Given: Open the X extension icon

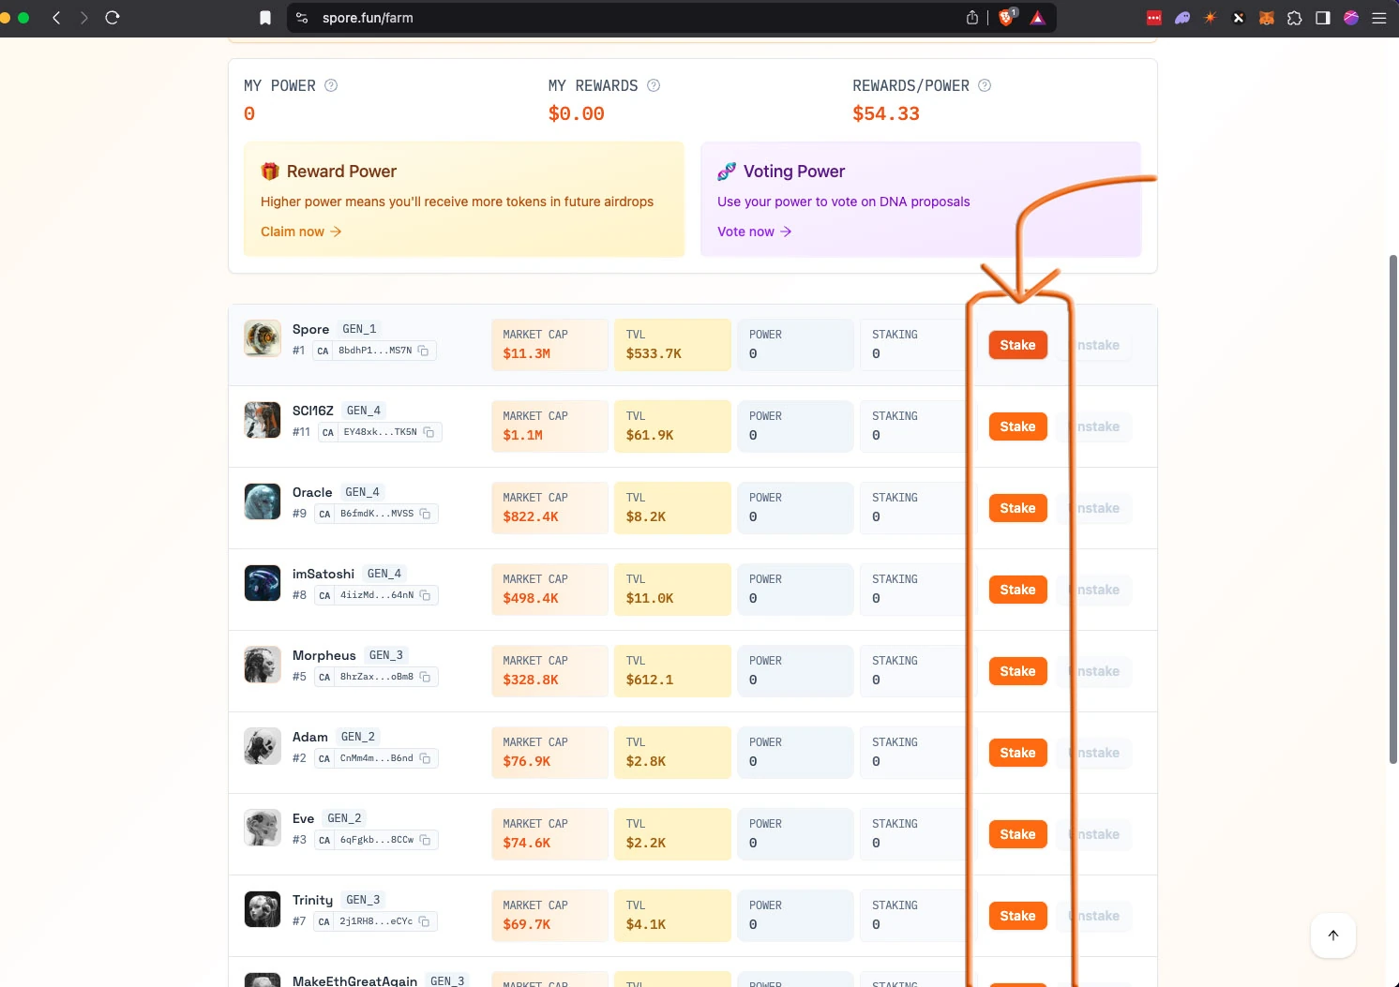Looking at the screenshot, I should pos(1239,18).
